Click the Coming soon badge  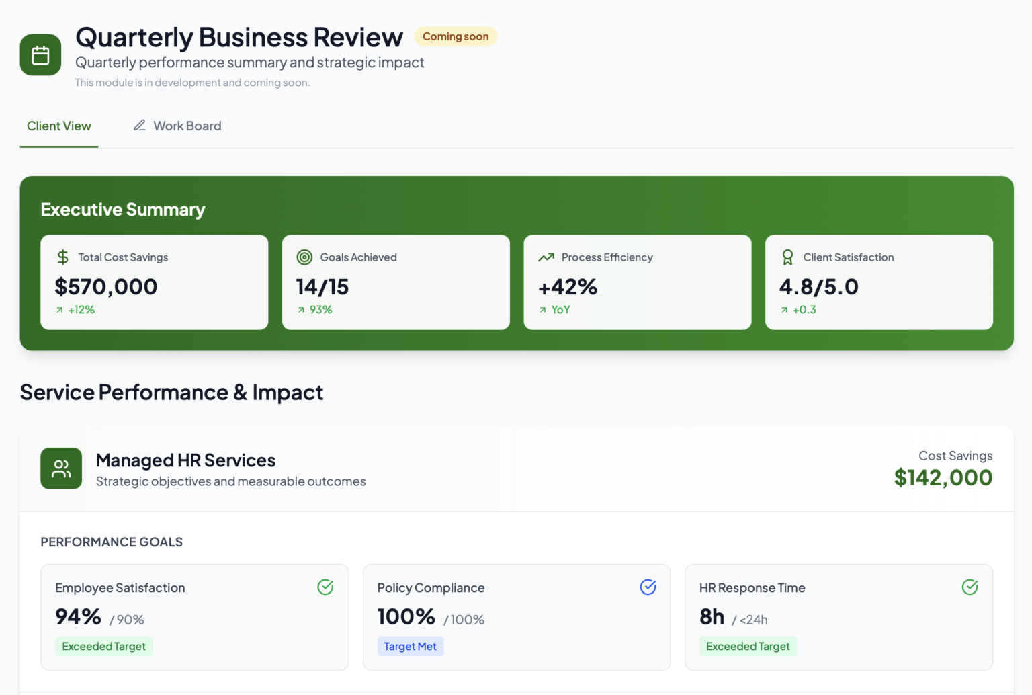coord(456,36)
